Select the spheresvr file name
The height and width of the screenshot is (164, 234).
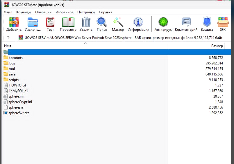[16, 107]
